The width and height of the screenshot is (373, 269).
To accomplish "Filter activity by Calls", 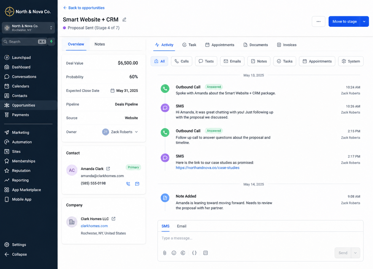I will pos(182,61).
